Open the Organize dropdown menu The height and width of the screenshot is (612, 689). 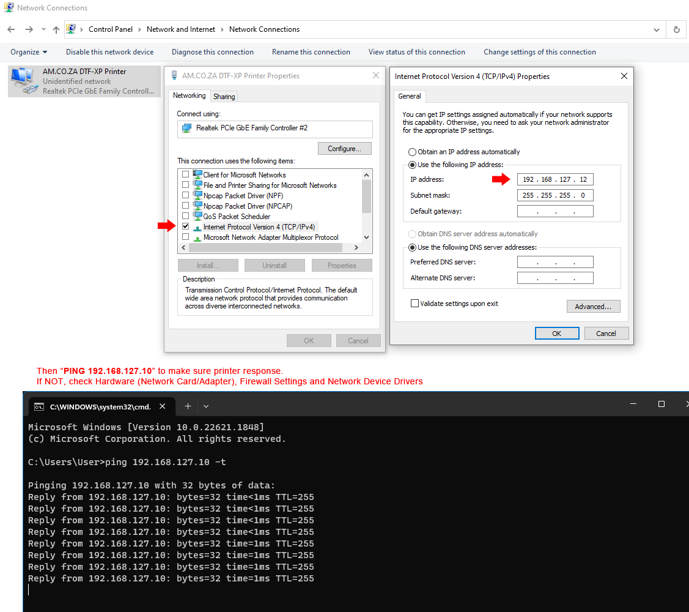[29, 52]
